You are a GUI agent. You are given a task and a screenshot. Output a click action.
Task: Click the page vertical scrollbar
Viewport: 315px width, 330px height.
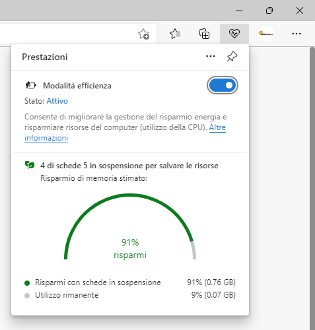(x=312, y=188)
